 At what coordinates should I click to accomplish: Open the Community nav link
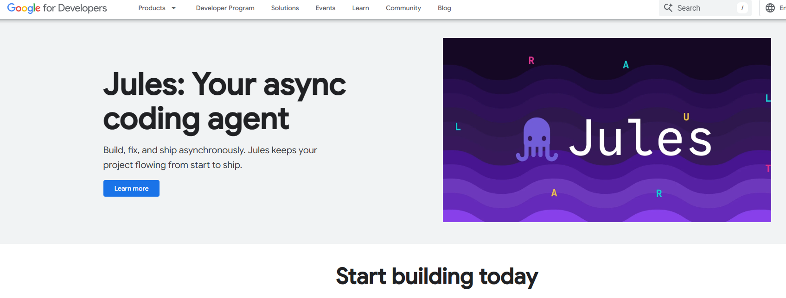point(403,8)
